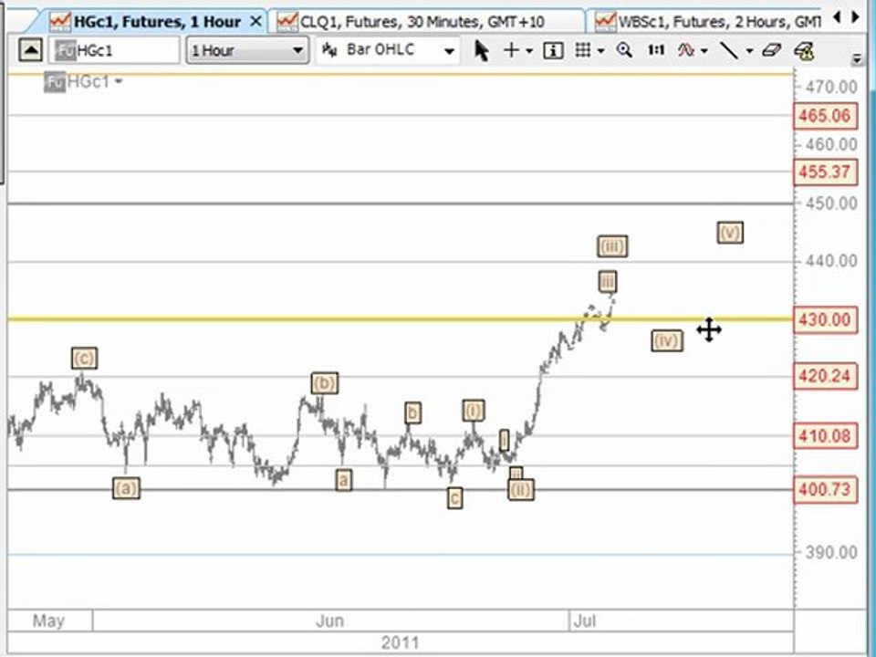Click the rightmost toolbar icon beside the eraser

[x=803, y=51]
